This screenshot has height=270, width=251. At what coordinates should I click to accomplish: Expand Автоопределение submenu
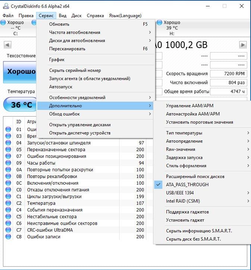pyautogui.click(x=203, y=141)
